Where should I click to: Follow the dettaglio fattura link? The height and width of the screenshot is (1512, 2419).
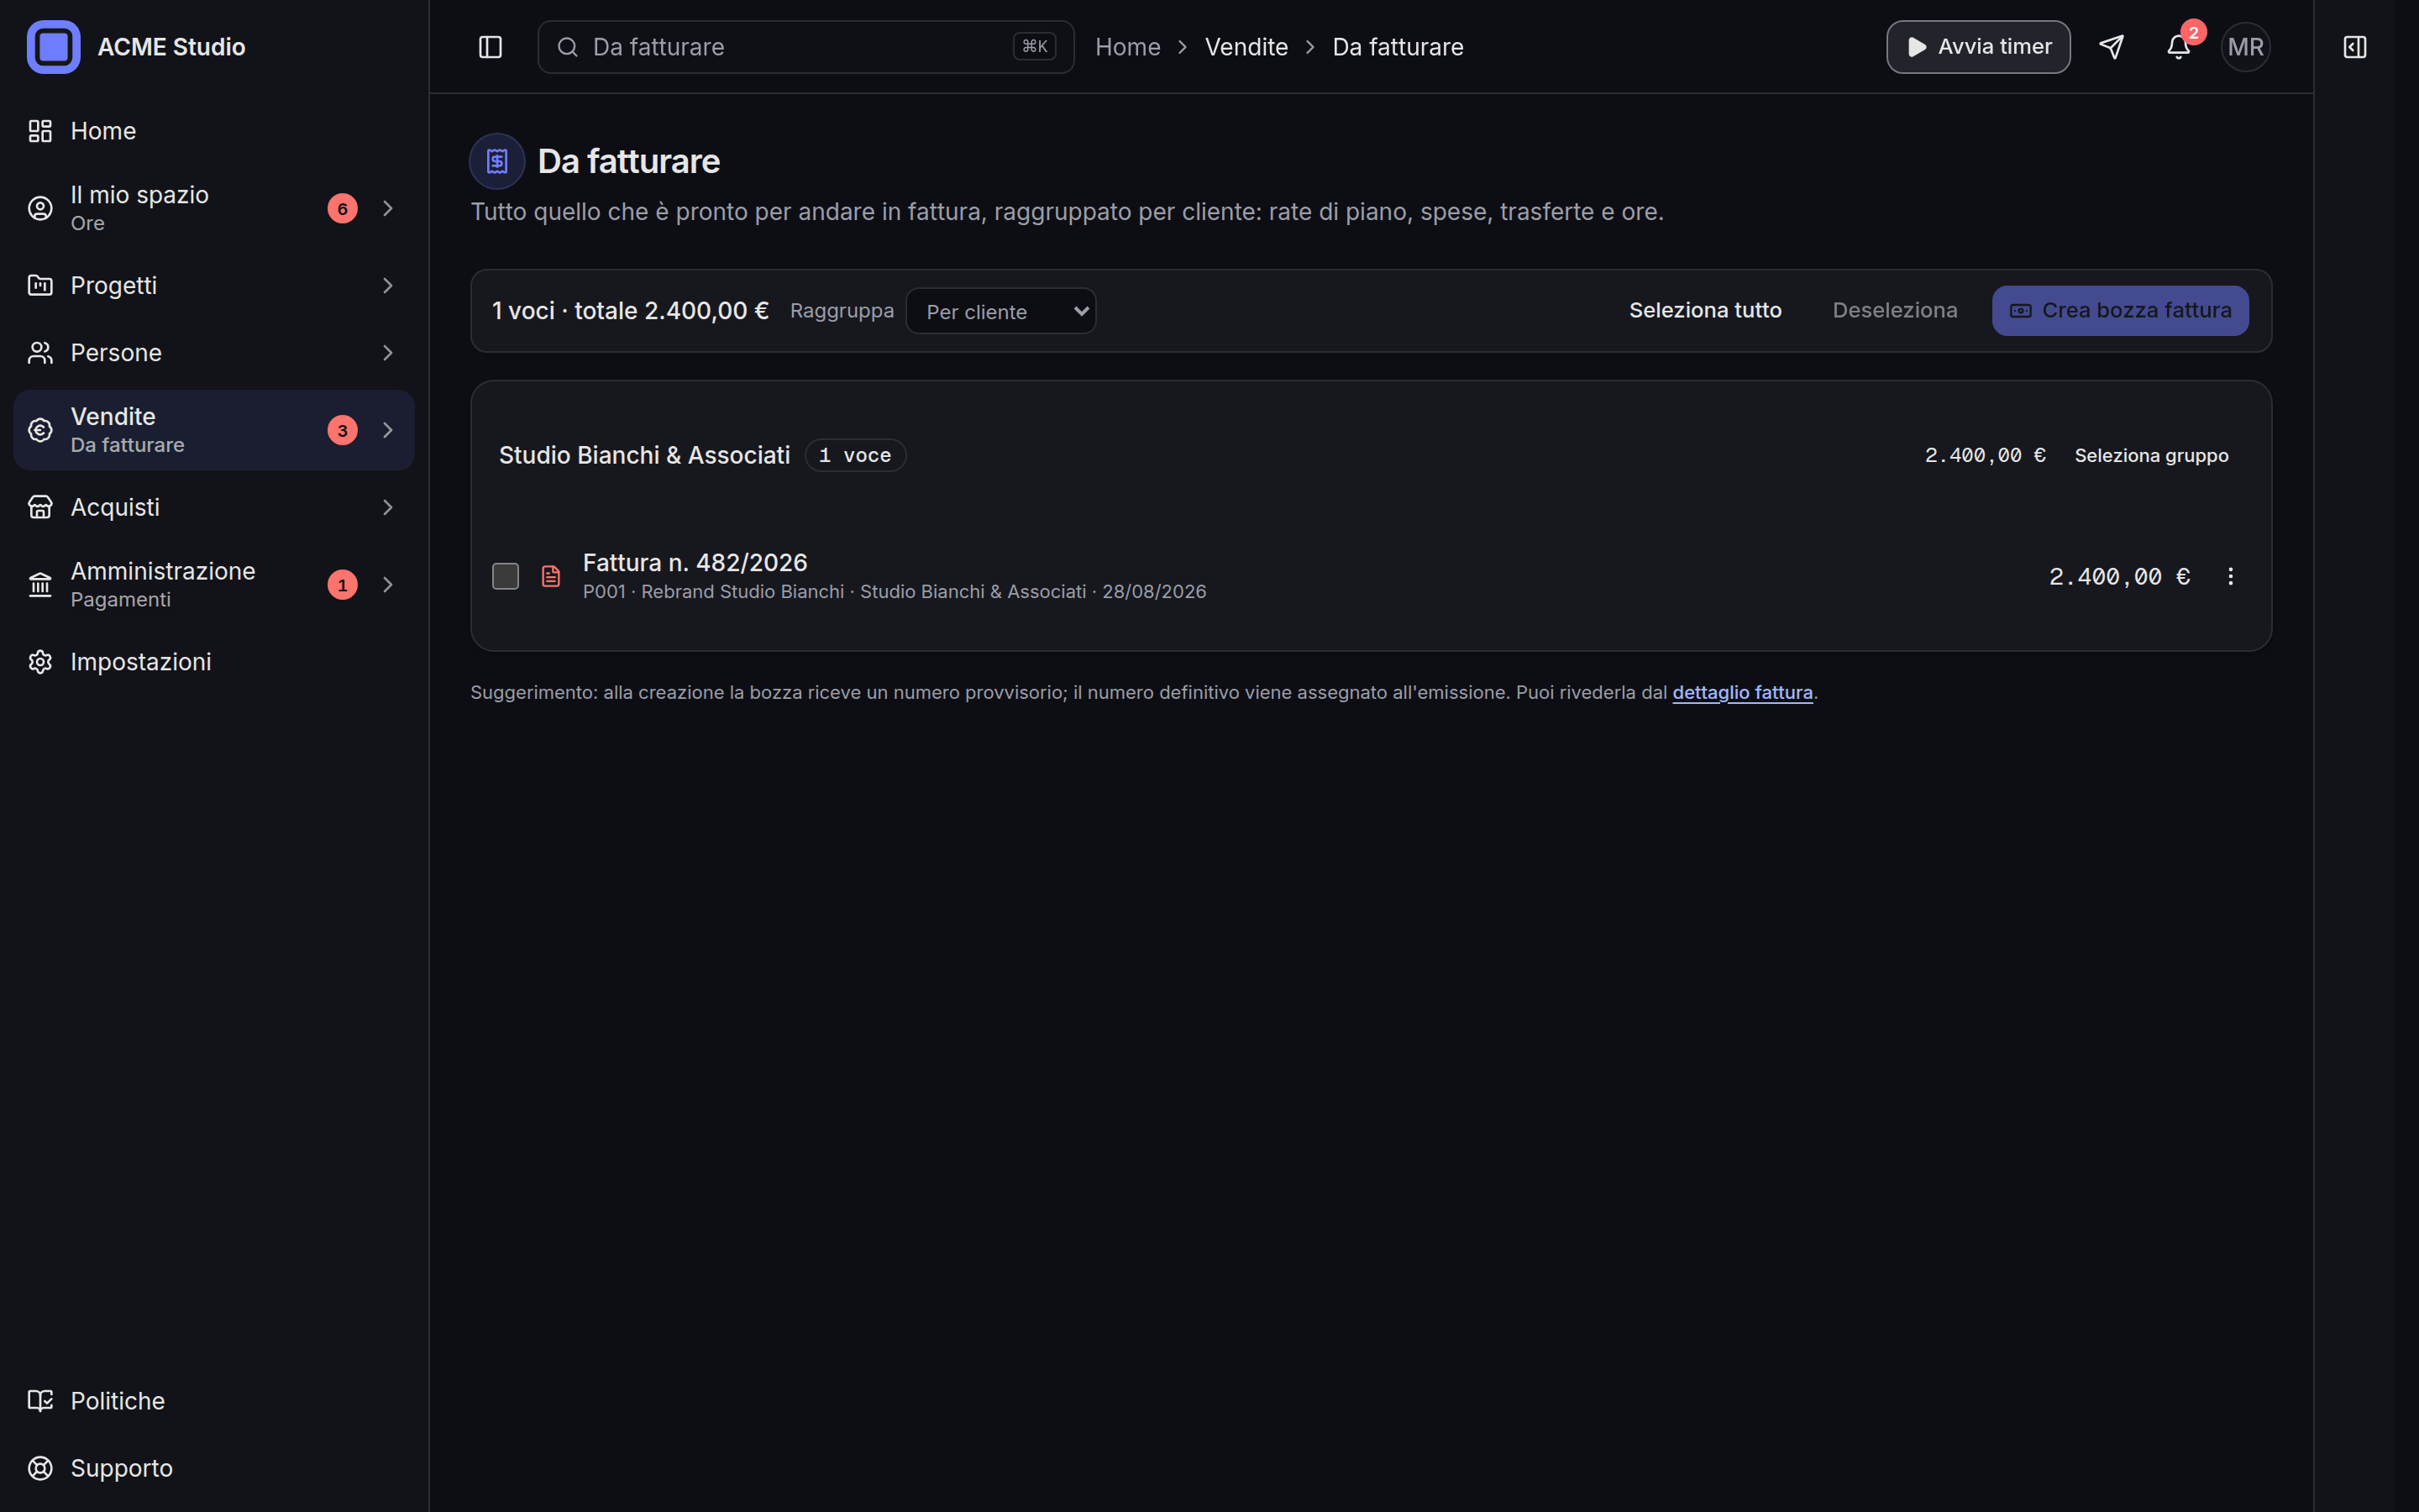1742,692
